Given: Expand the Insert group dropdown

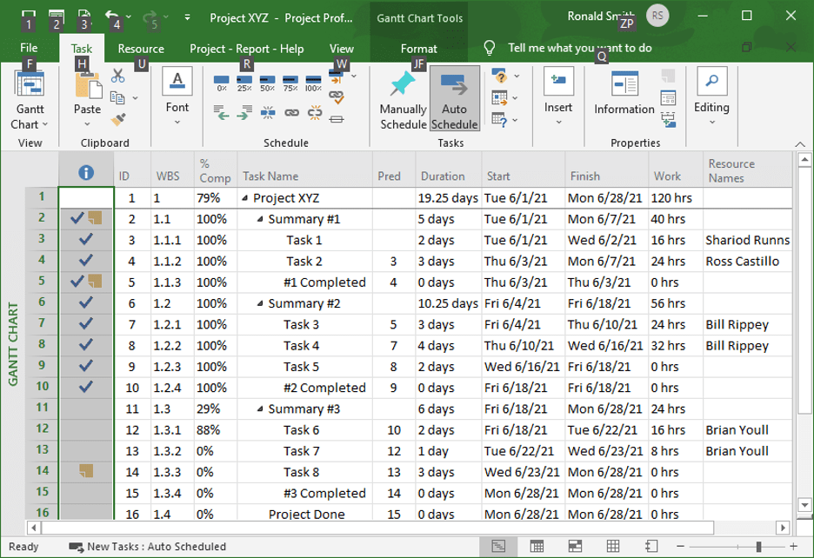Looking at the screenshot, I should pyautogui.click(x=558, y=122).
